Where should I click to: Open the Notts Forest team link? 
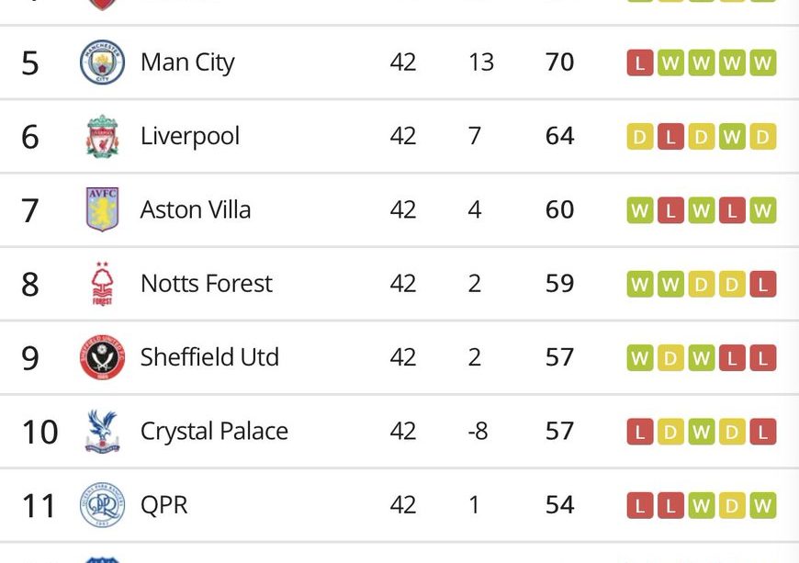pos(207,284)
